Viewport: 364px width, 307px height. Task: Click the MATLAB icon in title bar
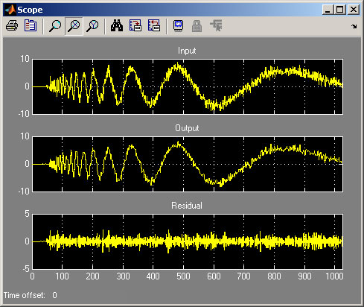pos(10,10)
